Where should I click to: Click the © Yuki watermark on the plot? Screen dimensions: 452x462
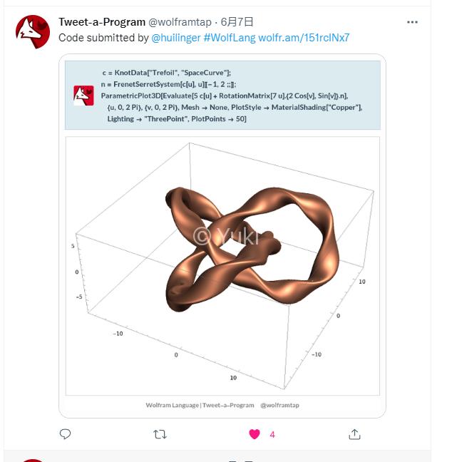226,236
